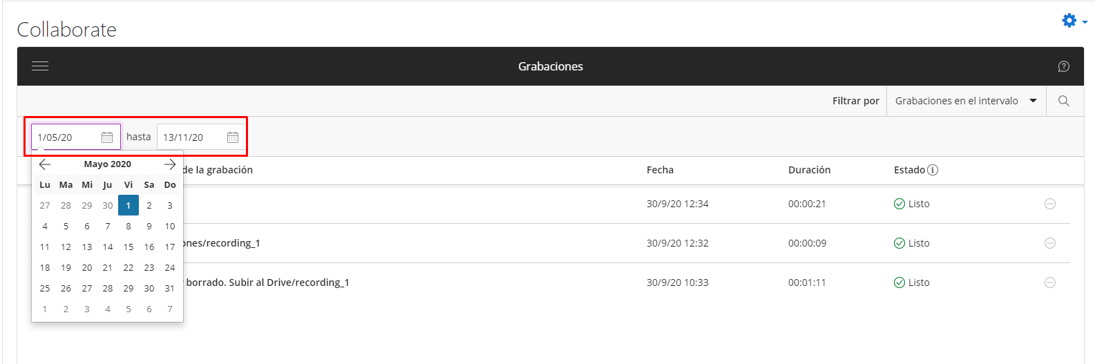Image resolution: width=1095 pixels, height=364 pixels.
Task: Expand Grabaciones en el intervalo filter
Action: (x=966, y=101)
